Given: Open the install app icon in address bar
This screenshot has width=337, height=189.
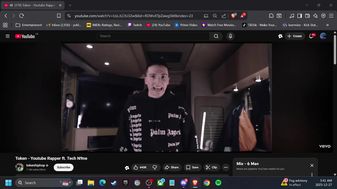Looking at the screenshot, I should 206,16.
